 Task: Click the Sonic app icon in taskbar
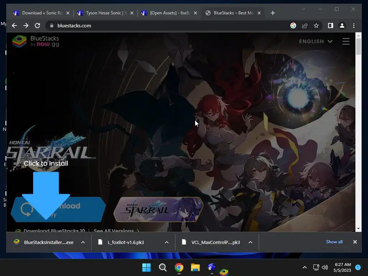coord(211,267)
